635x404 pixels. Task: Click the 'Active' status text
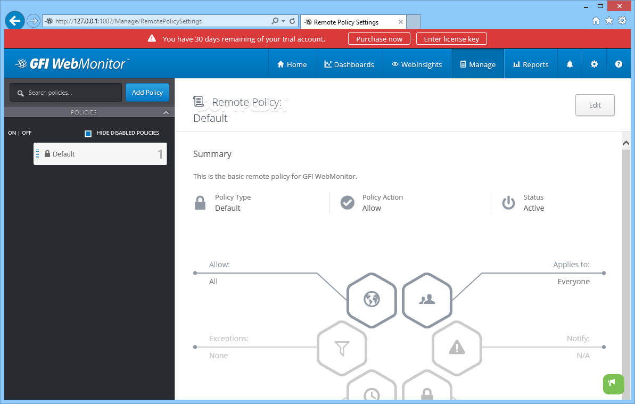click(534, 208)
